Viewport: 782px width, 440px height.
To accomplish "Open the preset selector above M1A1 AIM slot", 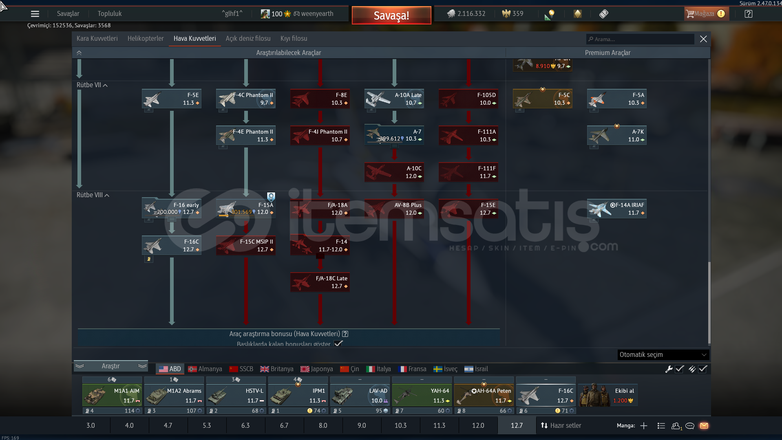I will pos(112,380).
